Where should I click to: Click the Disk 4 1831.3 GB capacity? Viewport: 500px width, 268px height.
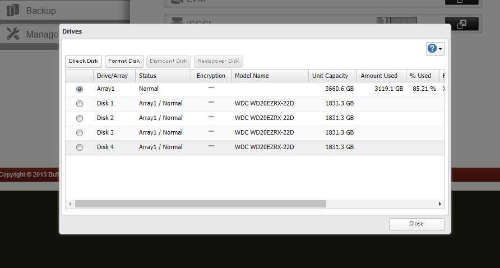339,147
